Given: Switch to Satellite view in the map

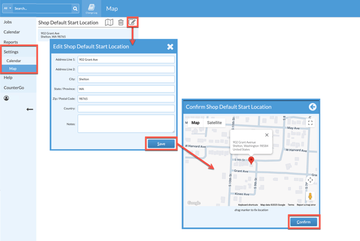Looking at the screenshot, I should point(214,123).
